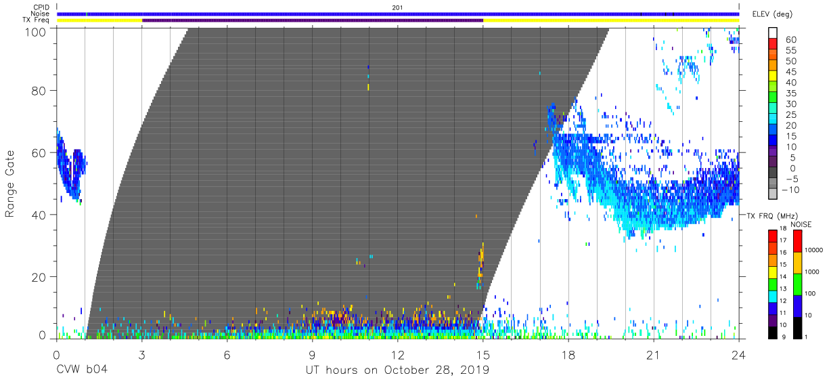Viewport: 831px width, 384px height.
Task: Click the "18" tick on the UT hours axis
Action: (x=568, y=355)
